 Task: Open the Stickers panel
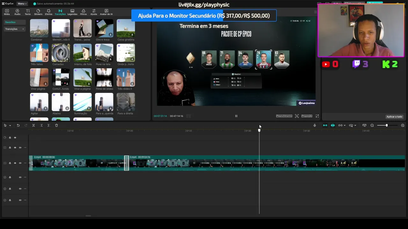[38, 12]
